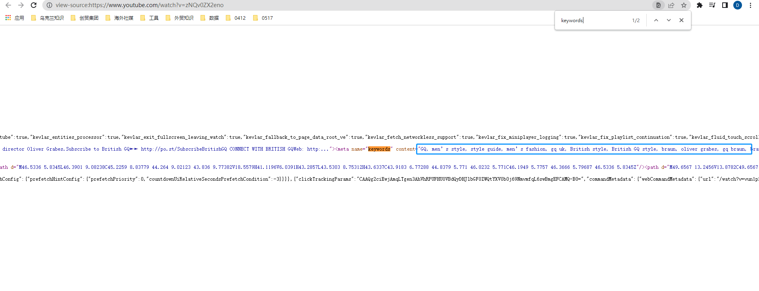
Task: Open the 0517 bookmark folder
Action: pos(263,18)
